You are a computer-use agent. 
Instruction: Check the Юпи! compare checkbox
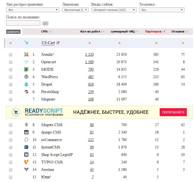pyautogui.click(x=11, y=177)
